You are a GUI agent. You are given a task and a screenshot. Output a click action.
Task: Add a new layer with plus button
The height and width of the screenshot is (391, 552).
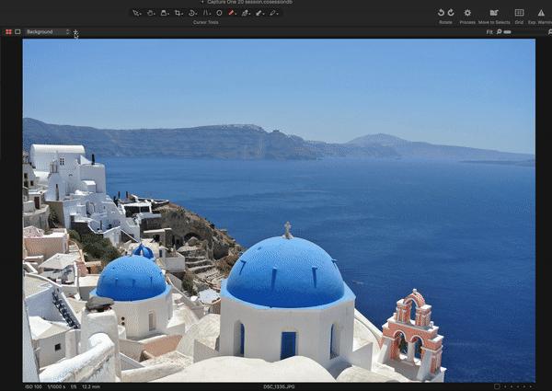(75, 30)
